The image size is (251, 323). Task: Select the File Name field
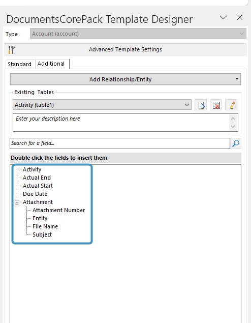(45, 226)
